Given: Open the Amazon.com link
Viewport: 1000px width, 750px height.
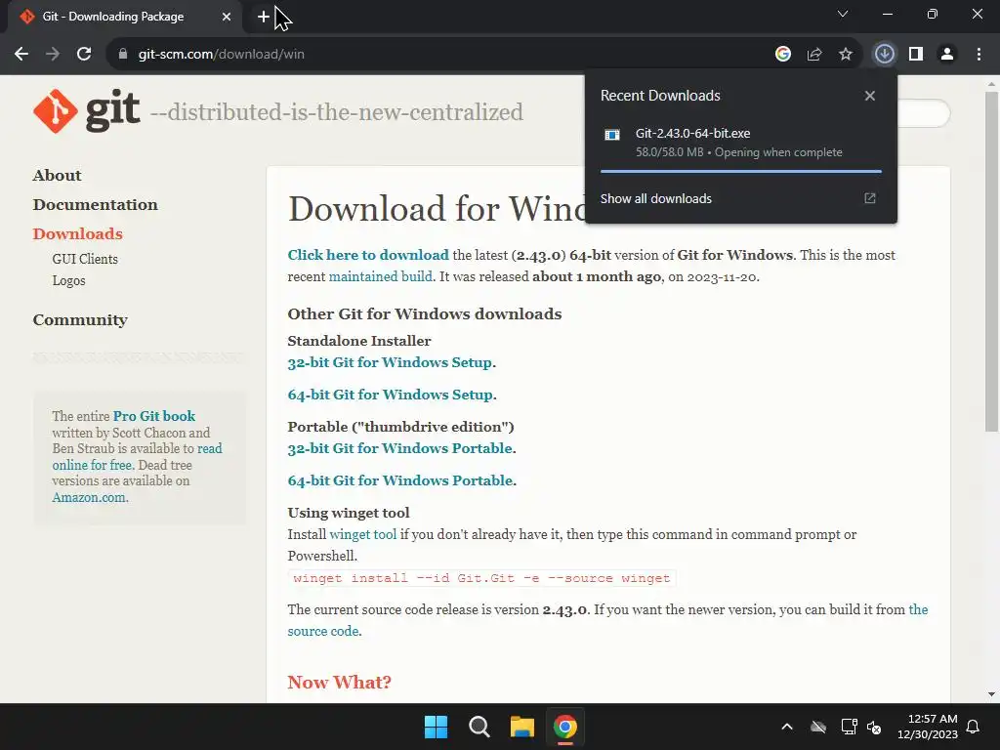Looking at the screenshot, I should pos(89,497).
